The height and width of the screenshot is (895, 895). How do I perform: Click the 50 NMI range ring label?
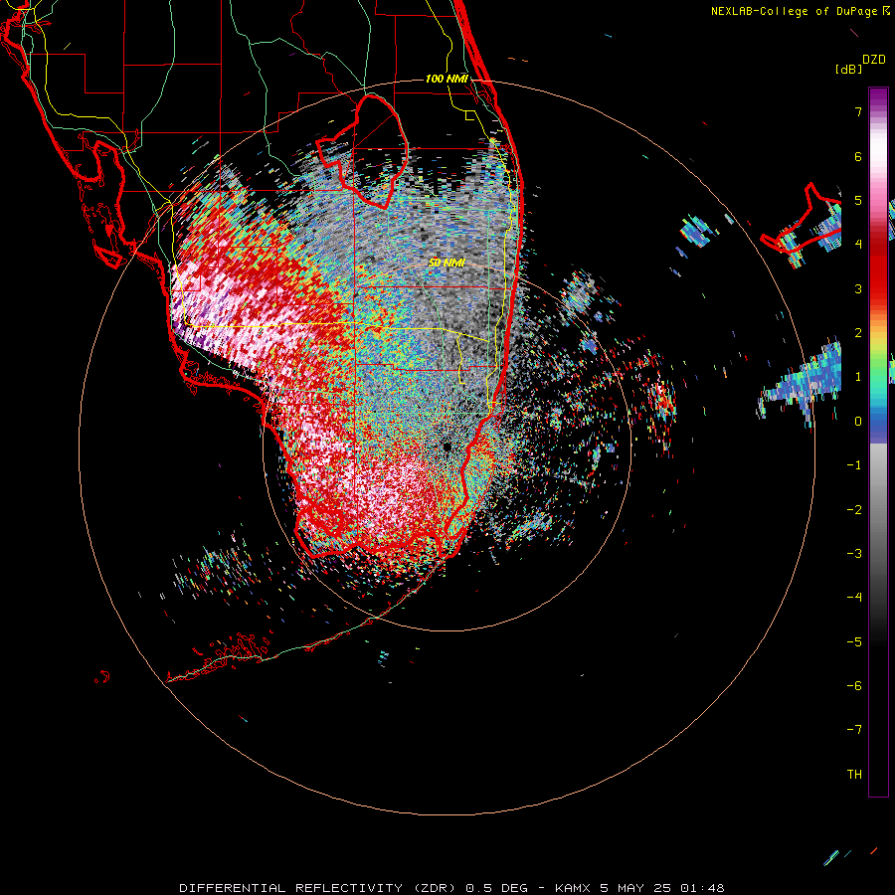coord(447,263)
